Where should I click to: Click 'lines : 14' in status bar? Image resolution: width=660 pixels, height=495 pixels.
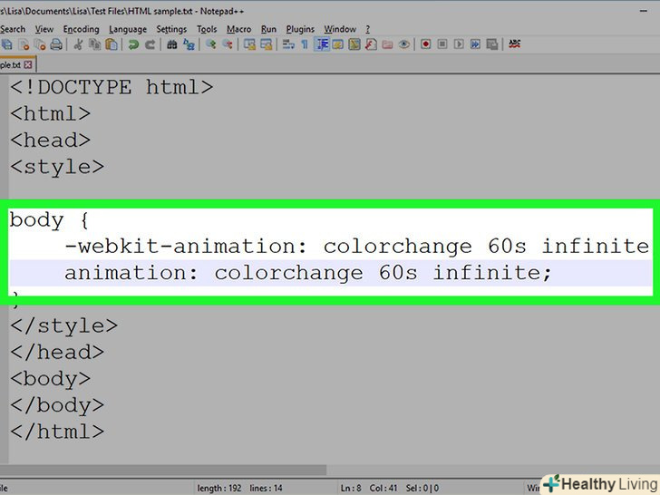(266, 489)
